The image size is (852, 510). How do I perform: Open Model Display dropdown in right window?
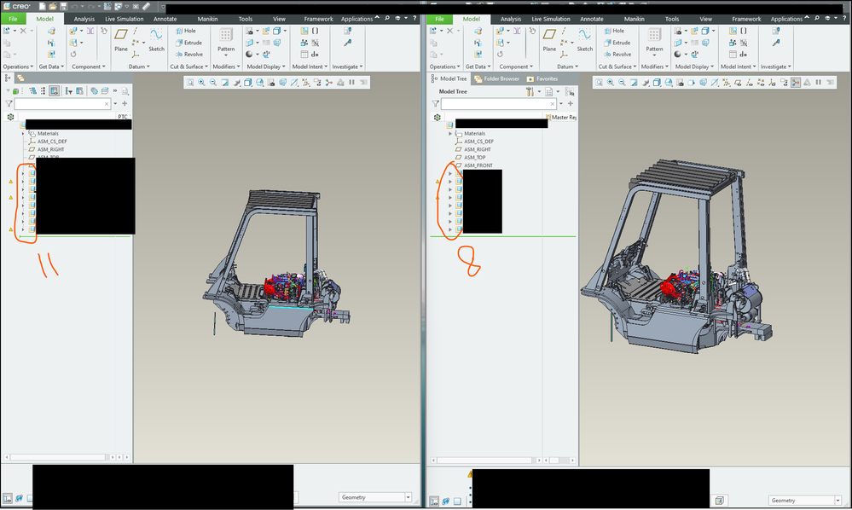pyautogui.click(x=694, y=67)
